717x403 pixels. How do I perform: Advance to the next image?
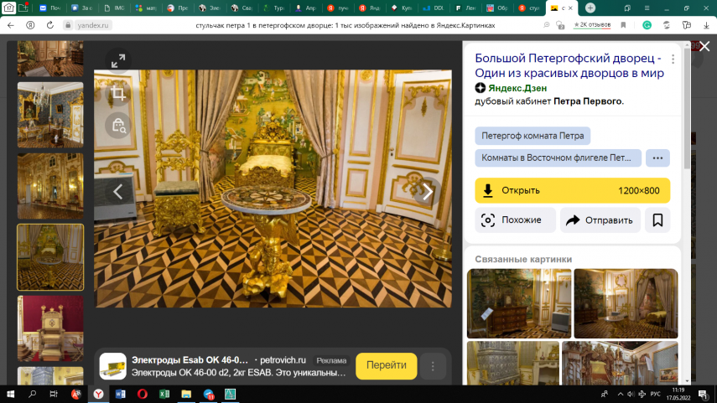click(428, 192)
